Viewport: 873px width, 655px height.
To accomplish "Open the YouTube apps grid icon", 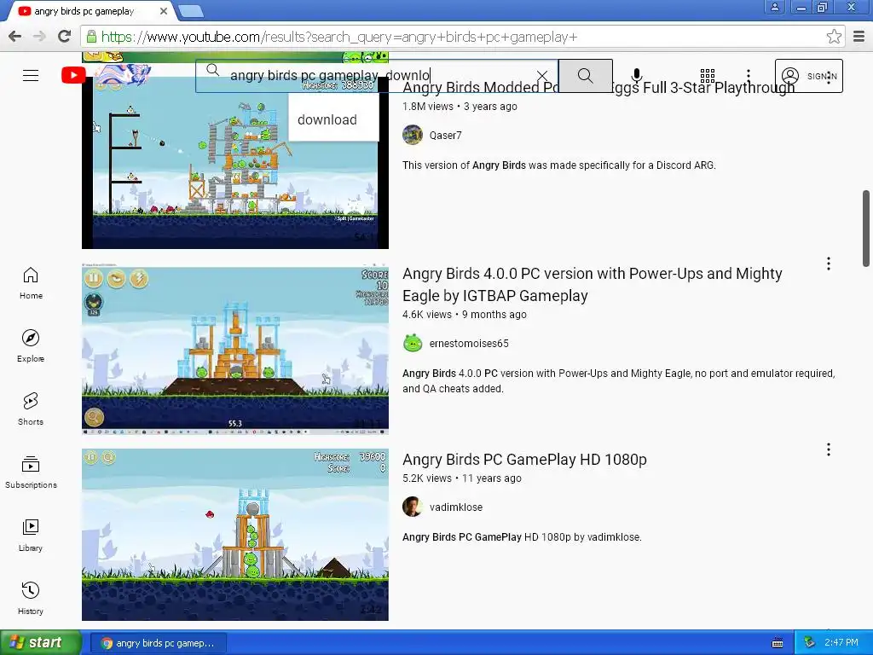I will (x=708, y=75).
